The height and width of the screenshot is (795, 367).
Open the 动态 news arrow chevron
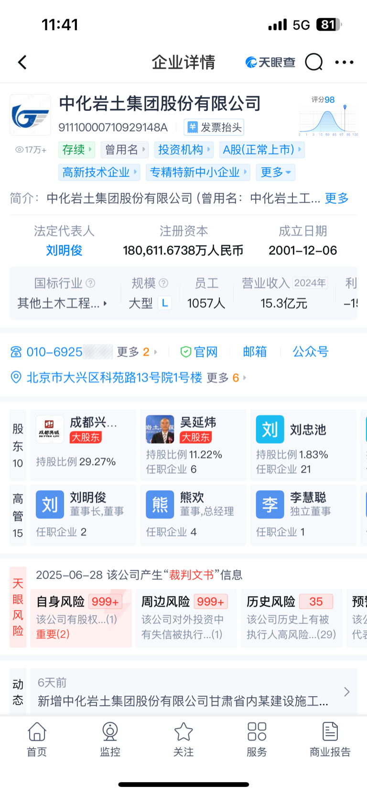347,692
